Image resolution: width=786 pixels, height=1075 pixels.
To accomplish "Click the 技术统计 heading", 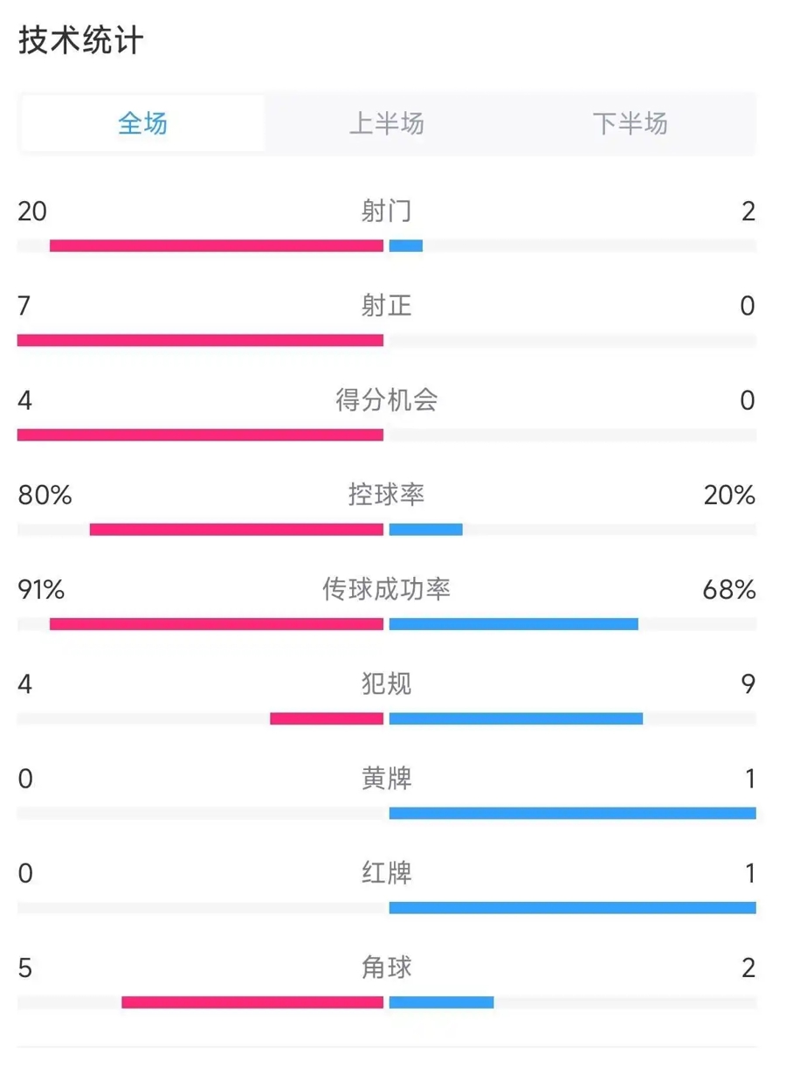I will (81, 41).
